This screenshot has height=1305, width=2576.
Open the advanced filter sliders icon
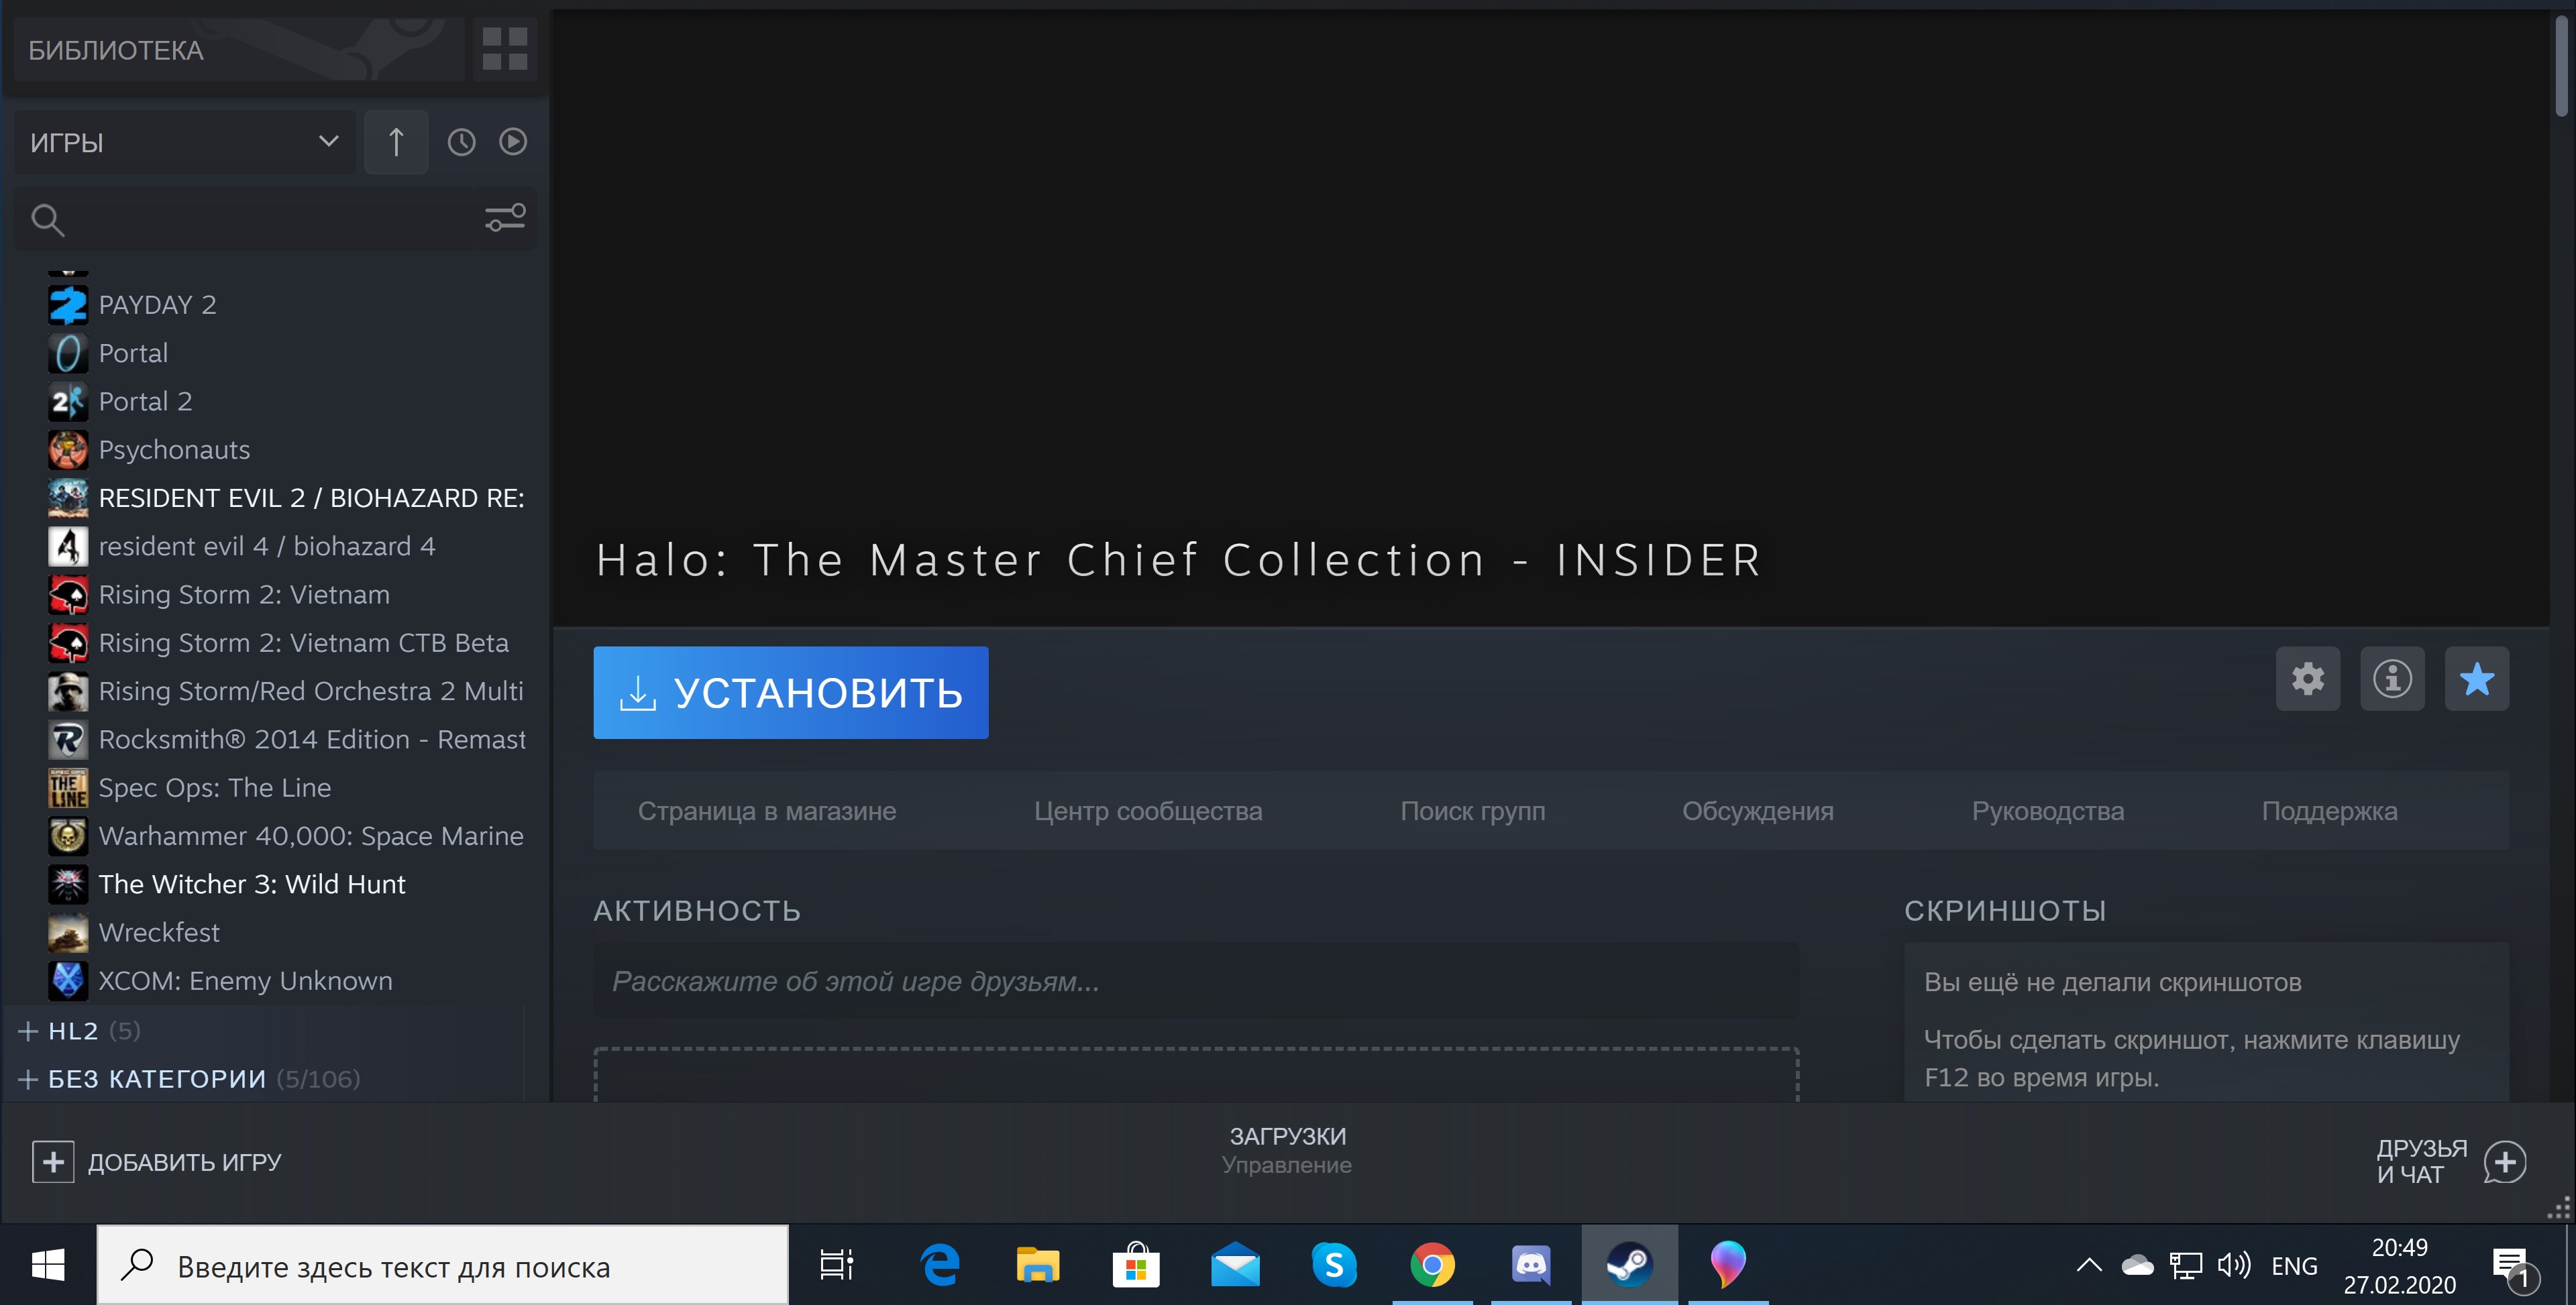505,218
